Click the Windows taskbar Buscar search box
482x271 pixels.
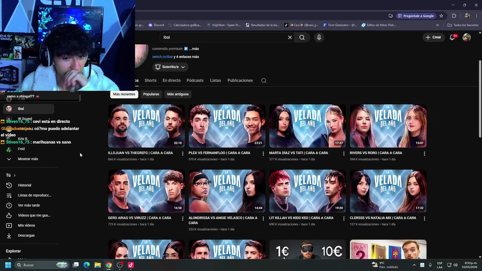point(42,265)
